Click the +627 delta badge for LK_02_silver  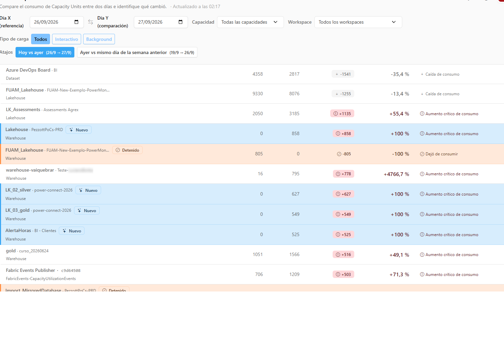pyautogui.click(x=343, y=194)
